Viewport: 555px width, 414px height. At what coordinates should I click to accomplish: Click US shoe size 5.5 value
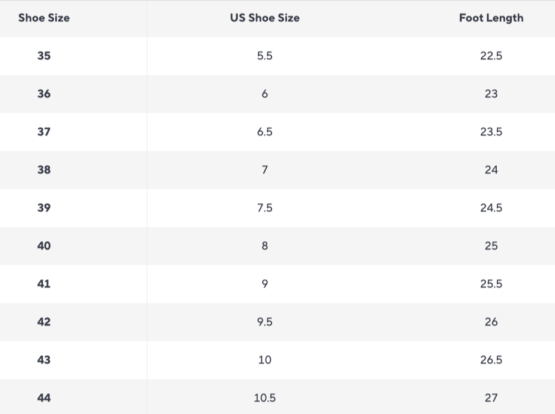[264, 56]
